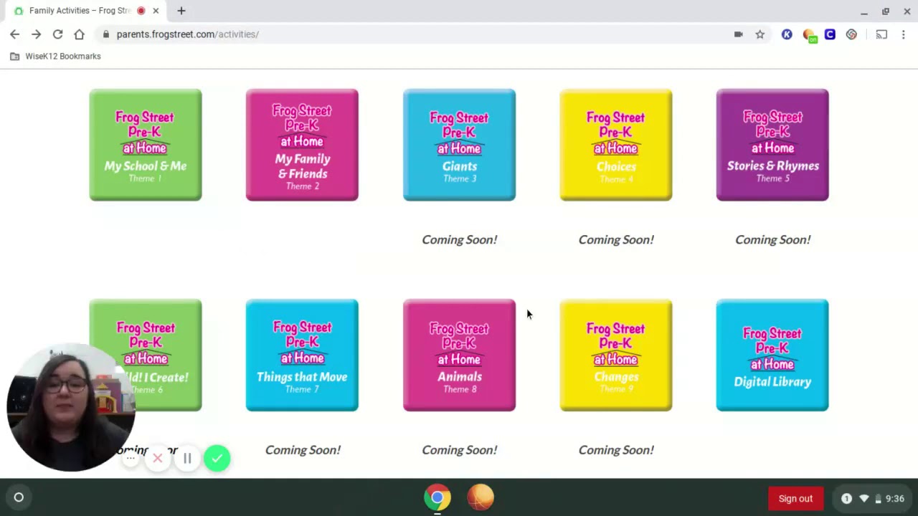Screen dimensions: 918x516
Task: Go forward with browser forward arrow
Action: (x=36, y=34)
